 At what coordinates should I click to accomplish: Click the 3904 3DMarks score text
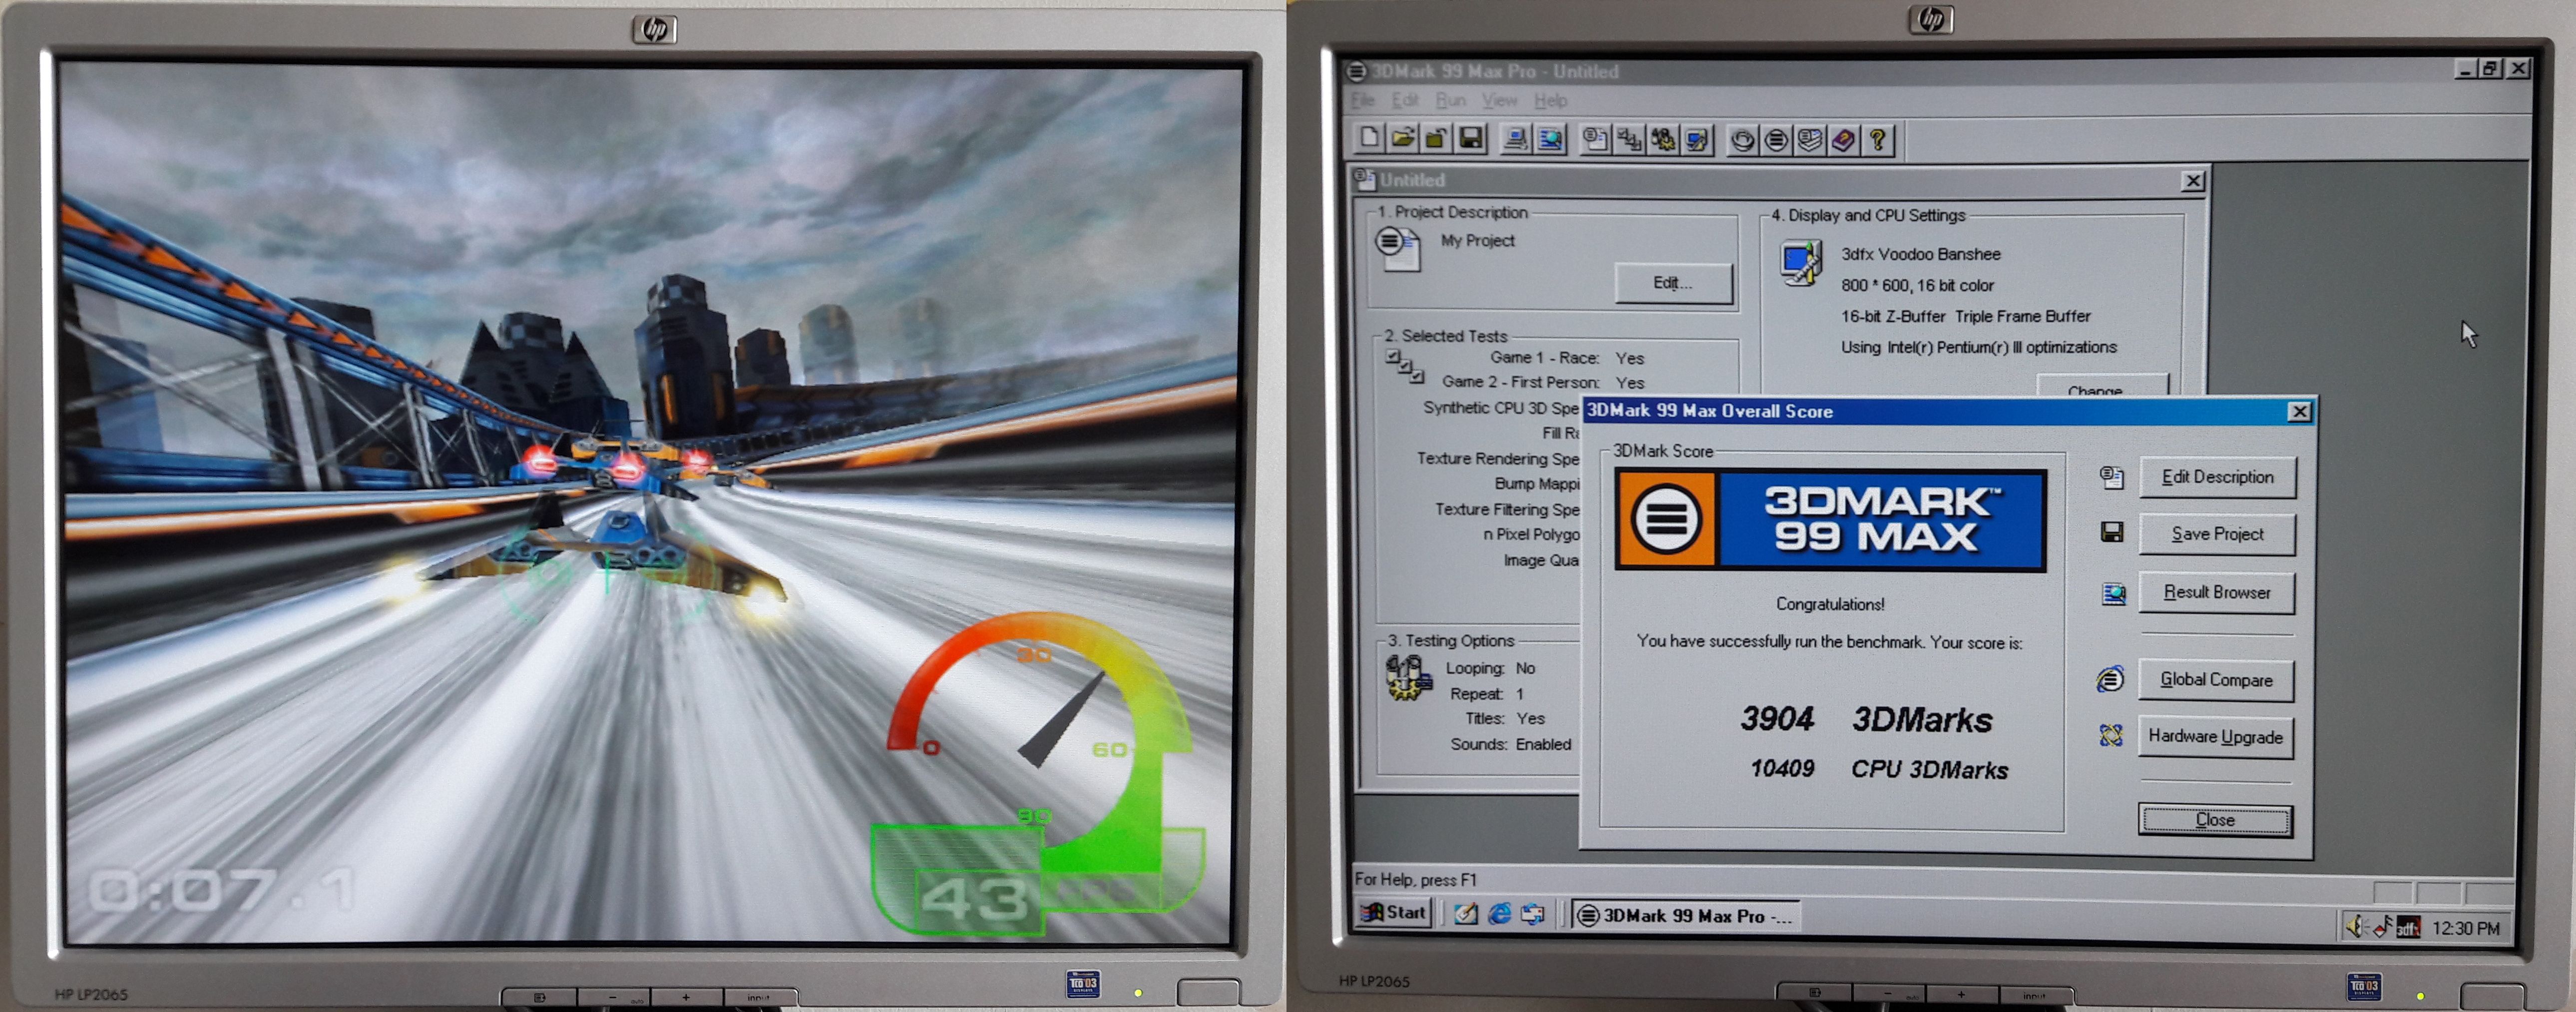pos(1866,719)
